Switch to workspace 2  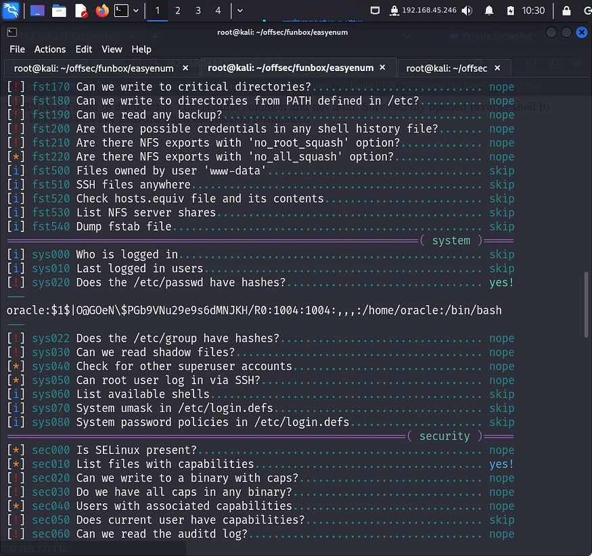click(177, 11)
